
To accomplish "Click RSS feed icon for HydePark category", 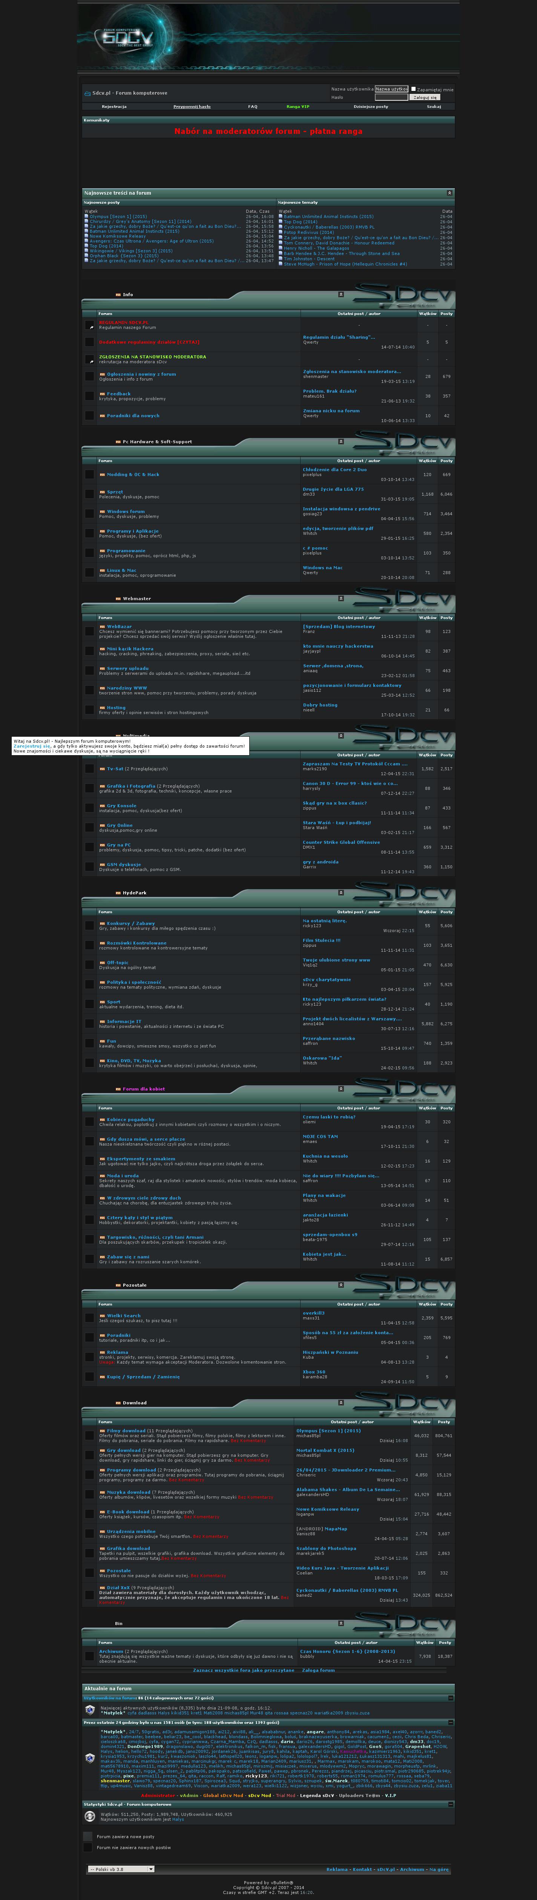I will [118, 893].
